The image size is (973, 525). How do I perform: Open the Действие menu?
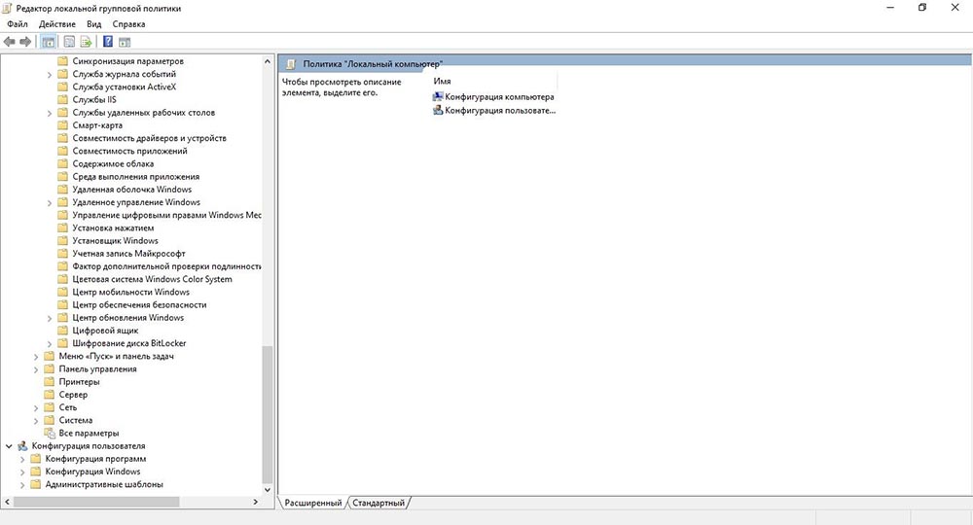coord(57,23)
